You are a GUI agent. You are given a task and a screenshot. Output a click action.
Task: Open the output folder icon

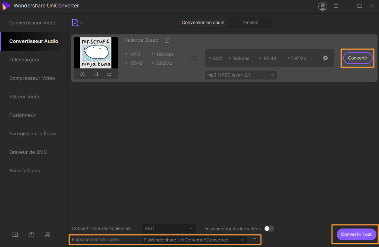(254, 240)
